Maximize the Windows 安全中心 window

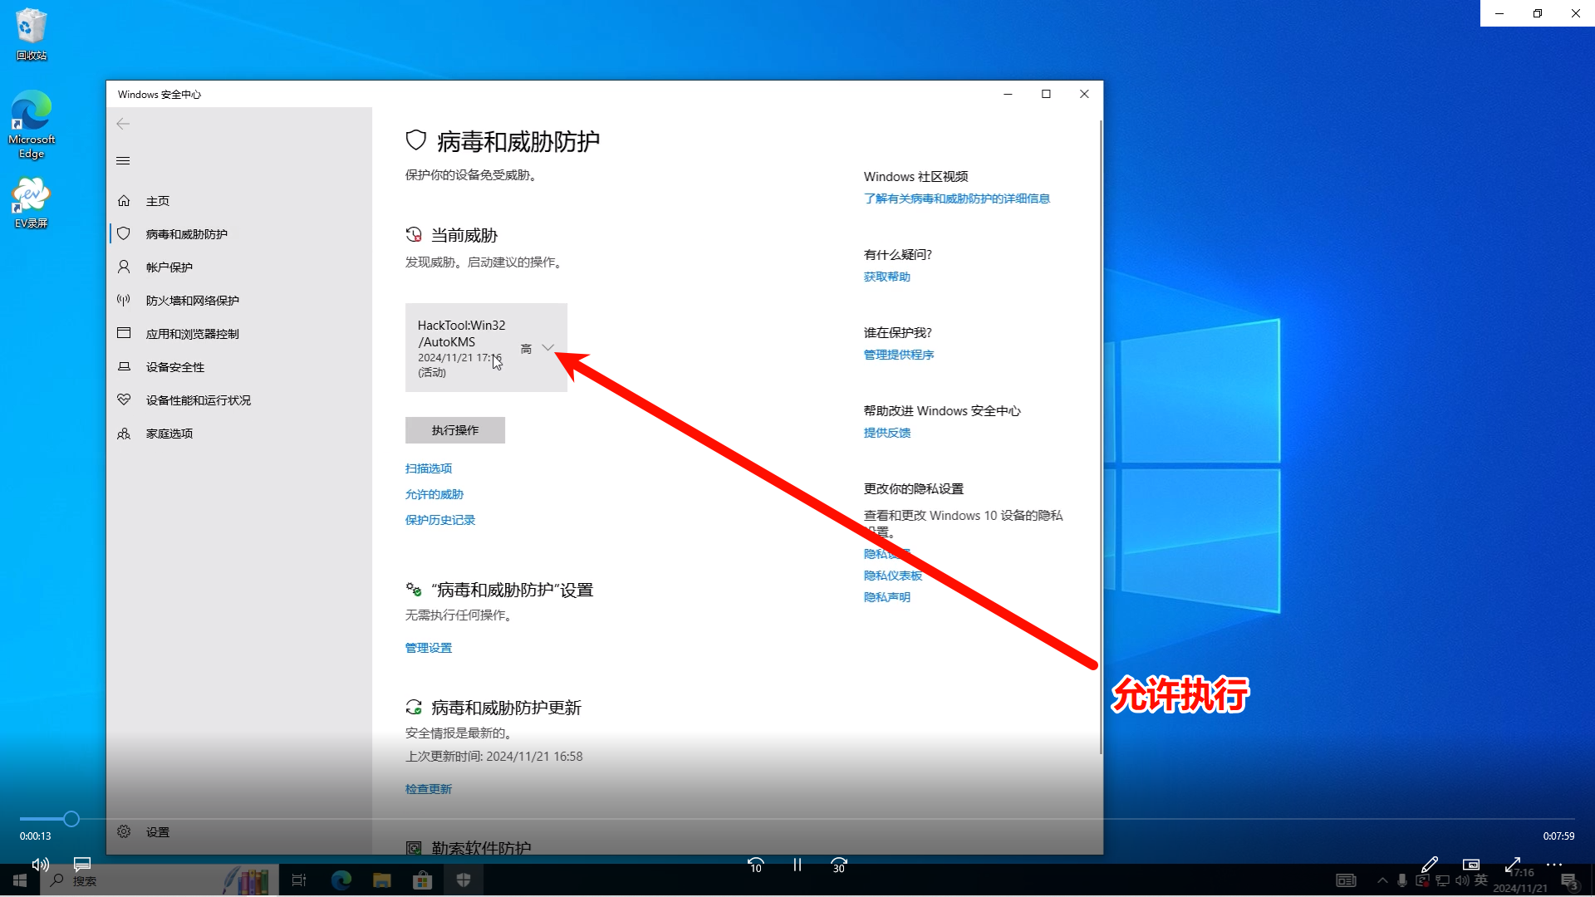tap(1046, 94)
